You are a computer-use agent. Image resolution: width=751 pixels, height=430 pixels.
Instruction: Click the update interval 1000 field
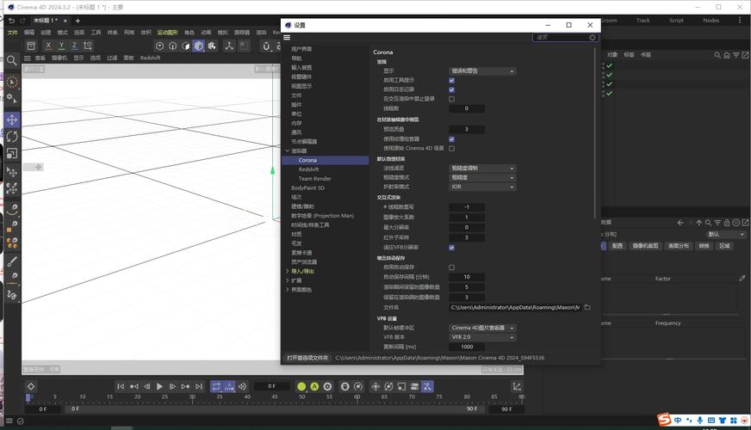click(467, 347)
